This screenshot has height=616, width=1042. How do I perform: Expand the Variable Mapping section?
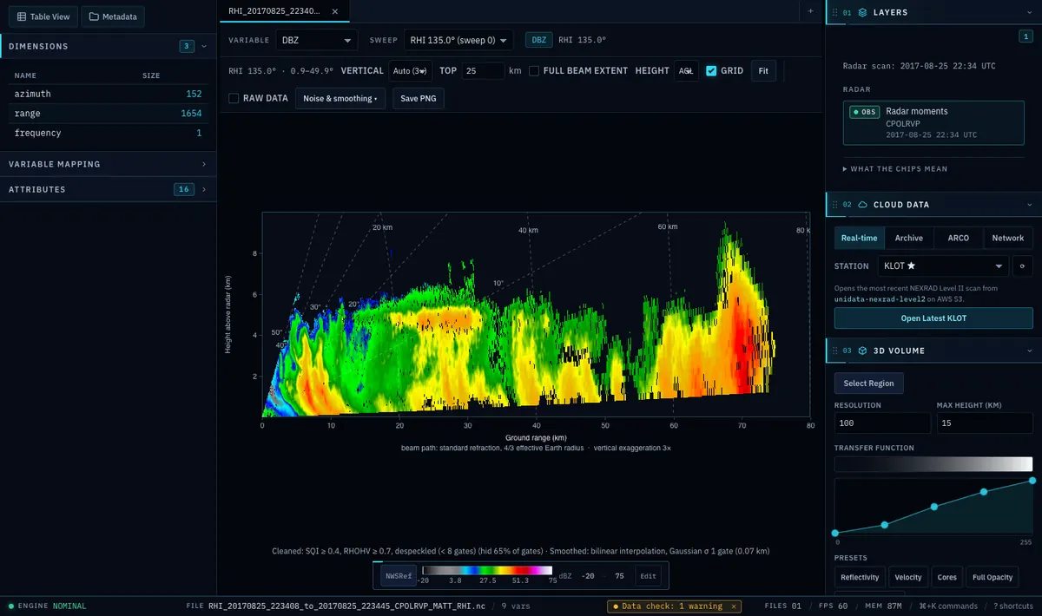pyautogui.click(x=109, y=164)
